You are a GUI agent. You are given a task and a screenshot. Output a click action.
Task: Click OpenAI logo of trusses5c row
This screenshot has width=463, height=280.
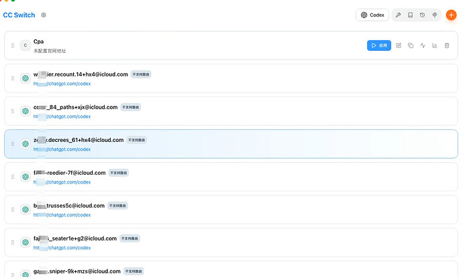point(25,209)
